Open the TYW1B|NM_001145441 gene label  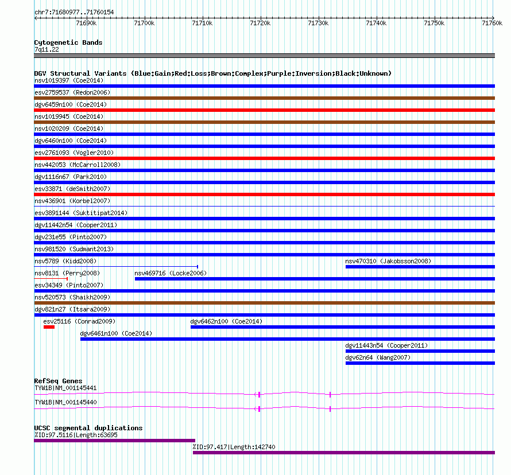tap(65, 388)
